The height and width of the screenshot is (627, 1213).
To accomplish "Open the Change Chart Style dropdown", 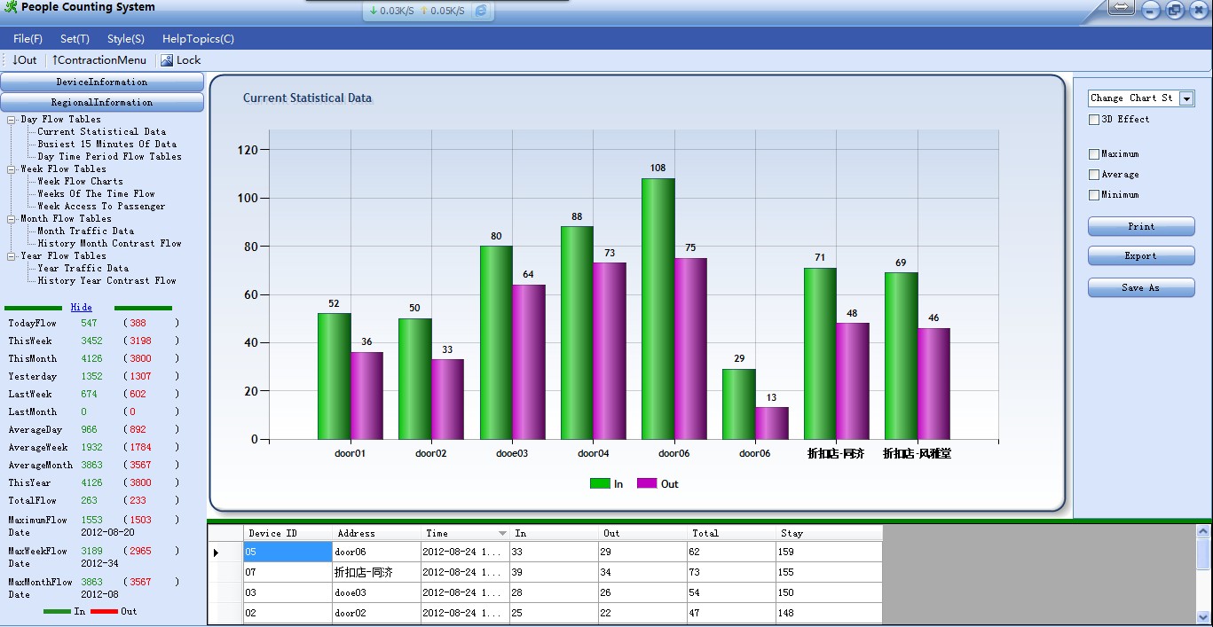I will point(1186,98).
